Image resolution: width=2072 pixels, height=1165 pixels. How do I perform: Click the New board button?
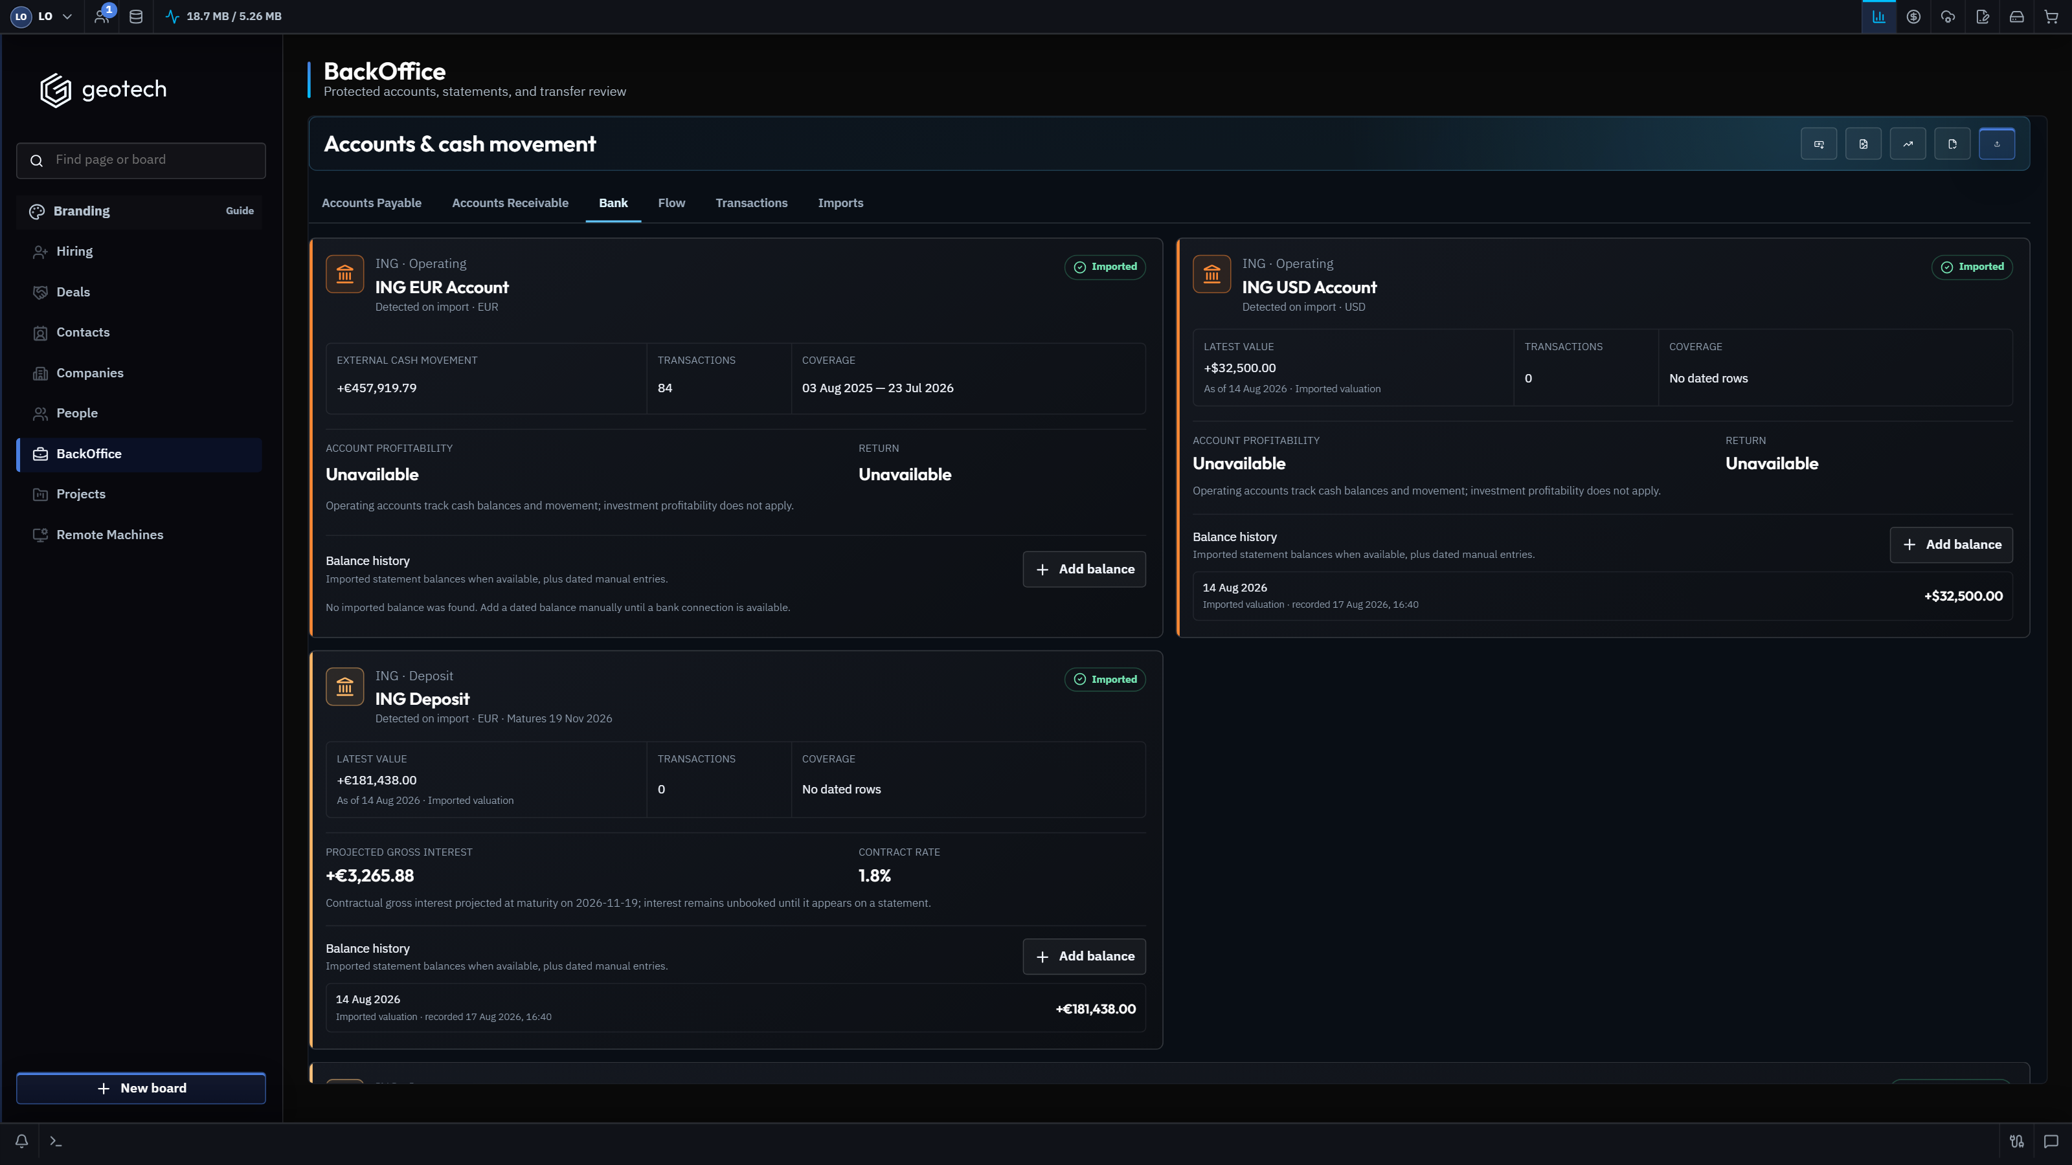click(141, 1088)
